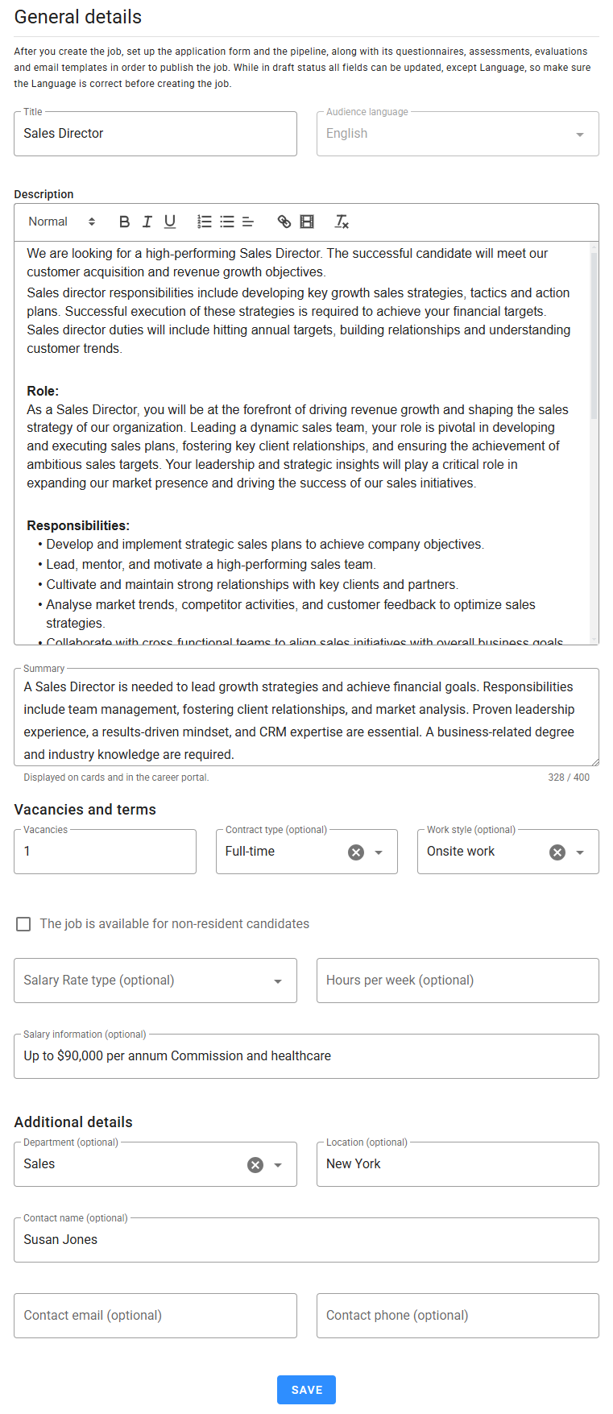This screenshot has width=613, height=1414.
Task: Insert a bullet list in description
Action: (227, 222)
